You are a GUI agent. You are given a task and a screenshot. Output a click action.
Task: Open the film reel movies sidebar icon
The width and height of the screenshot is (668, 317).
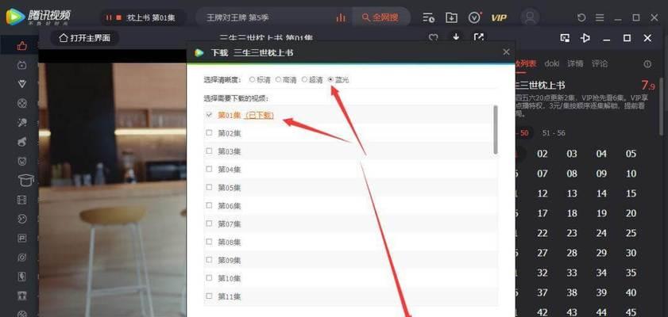pos(22,103)
